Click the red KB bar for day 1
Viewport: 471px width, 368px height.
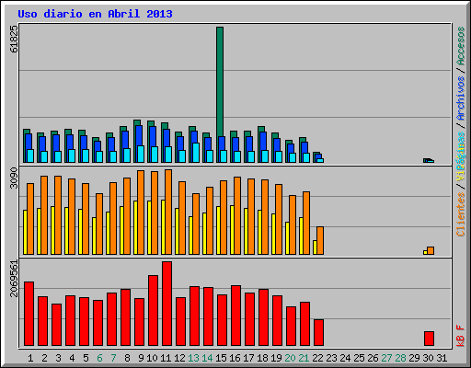(29, 314)
